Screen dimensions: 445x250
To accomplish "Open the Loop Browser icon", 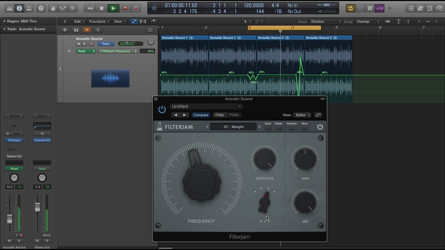I will click(x=430, y=8).
